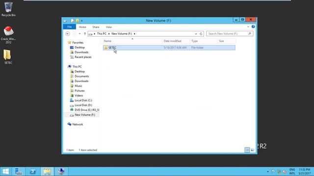Open the recent locations dropdown arrow
The image size is (314, 176).
(x=79, y=34)
